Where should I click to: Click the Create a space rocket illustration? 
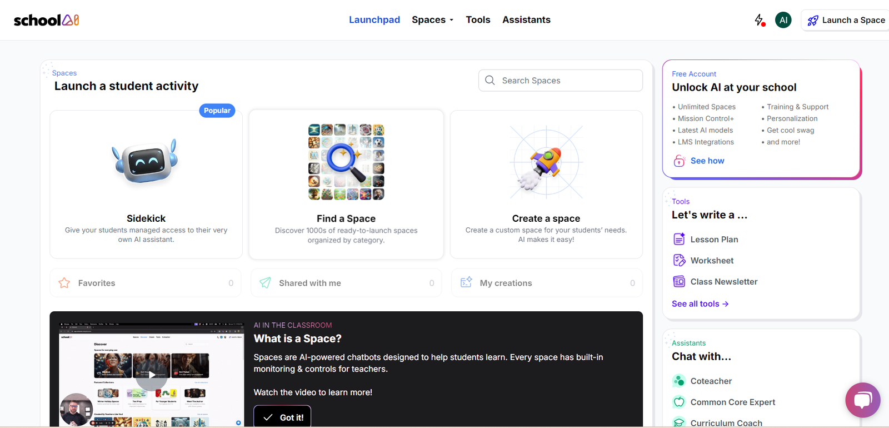tap(546, 162)
